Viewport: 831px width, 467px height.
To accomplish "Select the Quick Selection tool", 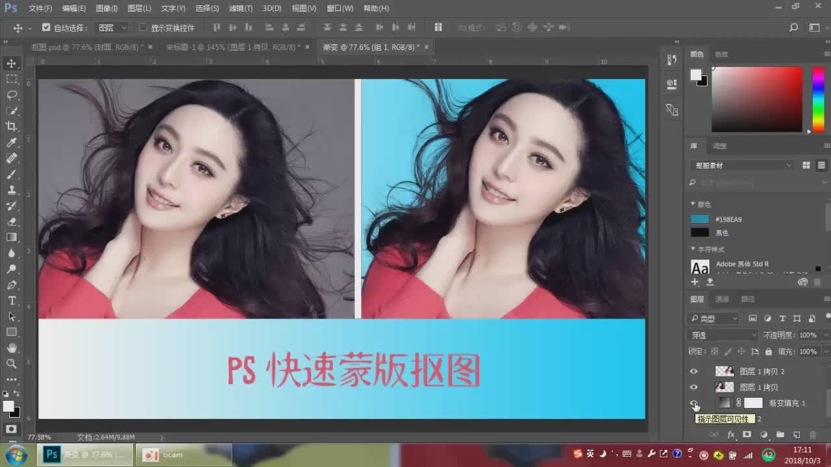I will click(12, 110).
